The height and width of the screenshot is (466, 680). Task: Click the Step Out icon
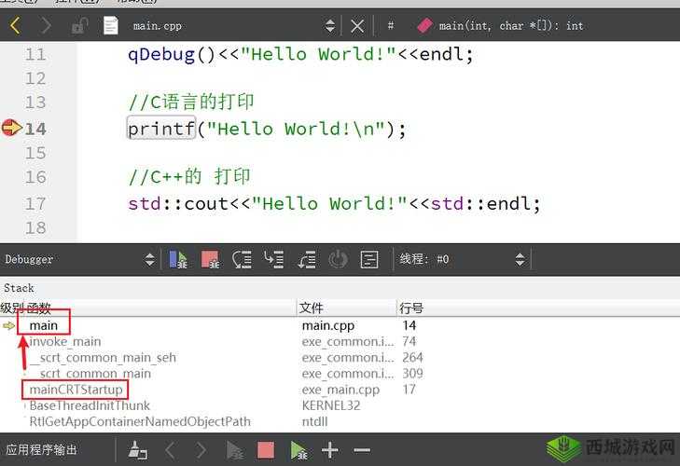(x=306, y=259)
